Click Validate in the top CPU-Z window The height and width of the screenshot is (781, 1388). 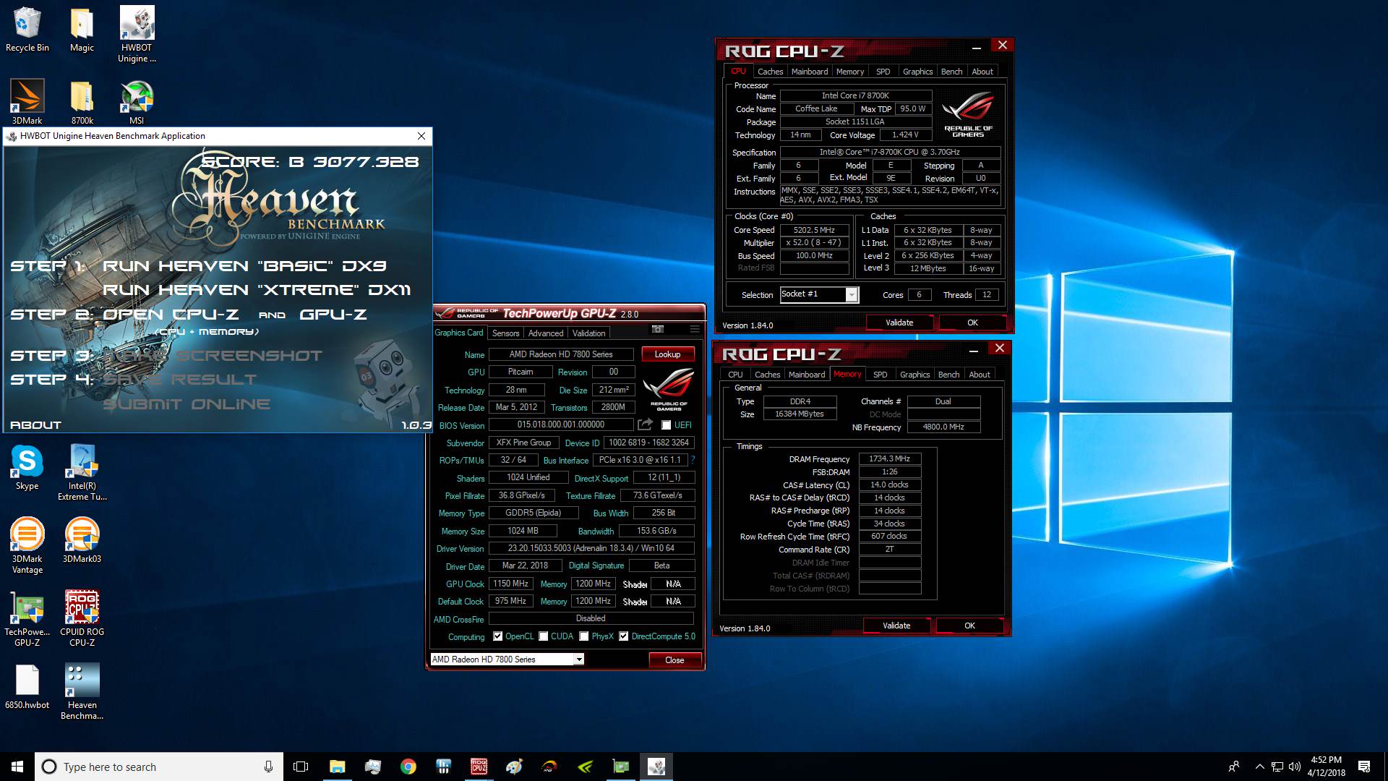[x=899, y=323]
